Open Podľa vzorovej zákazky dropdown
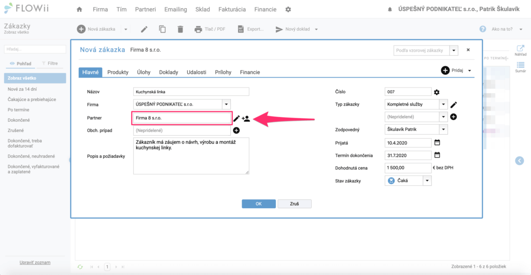The height and width of the screenshot is (275, 531). pos(454,50)
